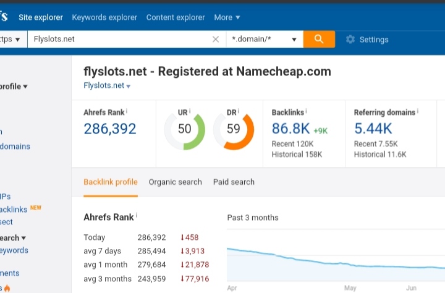
Task: Show info icon beside lower Ahrefs Rank heading
Action: pos(137,215)
